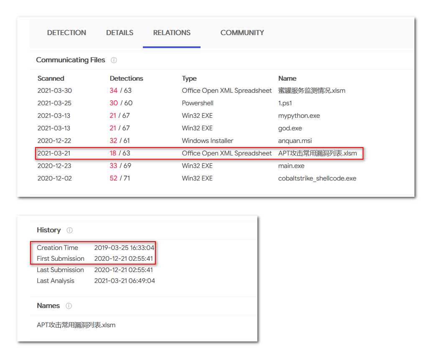The height and width of the screenshot is (359, 432).
Task: Open the 1.ps1 Powershell file entry
Action: (285, 103)
